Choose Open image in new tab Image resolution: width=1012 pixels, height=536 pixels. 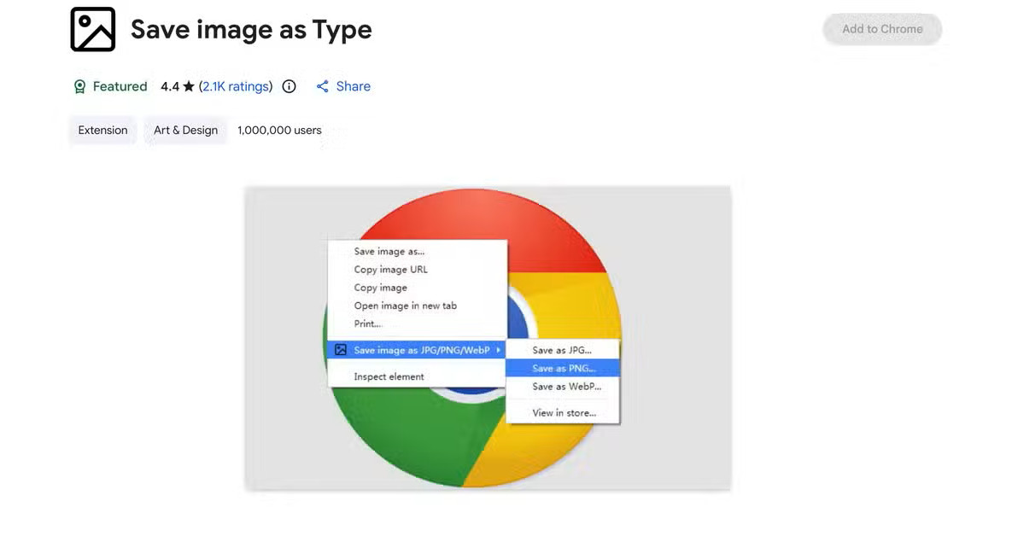click(405, 306)
